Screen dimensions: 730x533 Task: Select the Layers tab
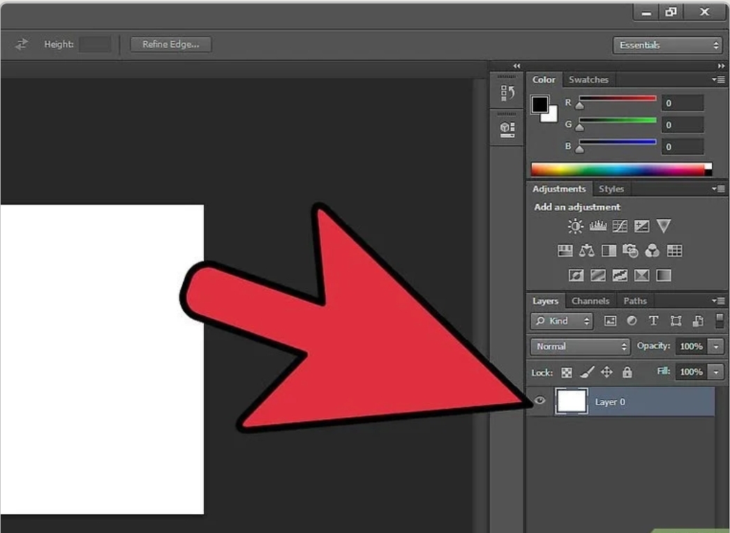[x=545, y=301]
